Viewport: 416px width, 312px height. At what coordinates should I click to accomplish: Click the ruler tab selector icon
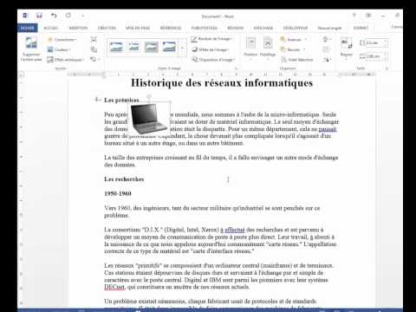click(21, 75)
